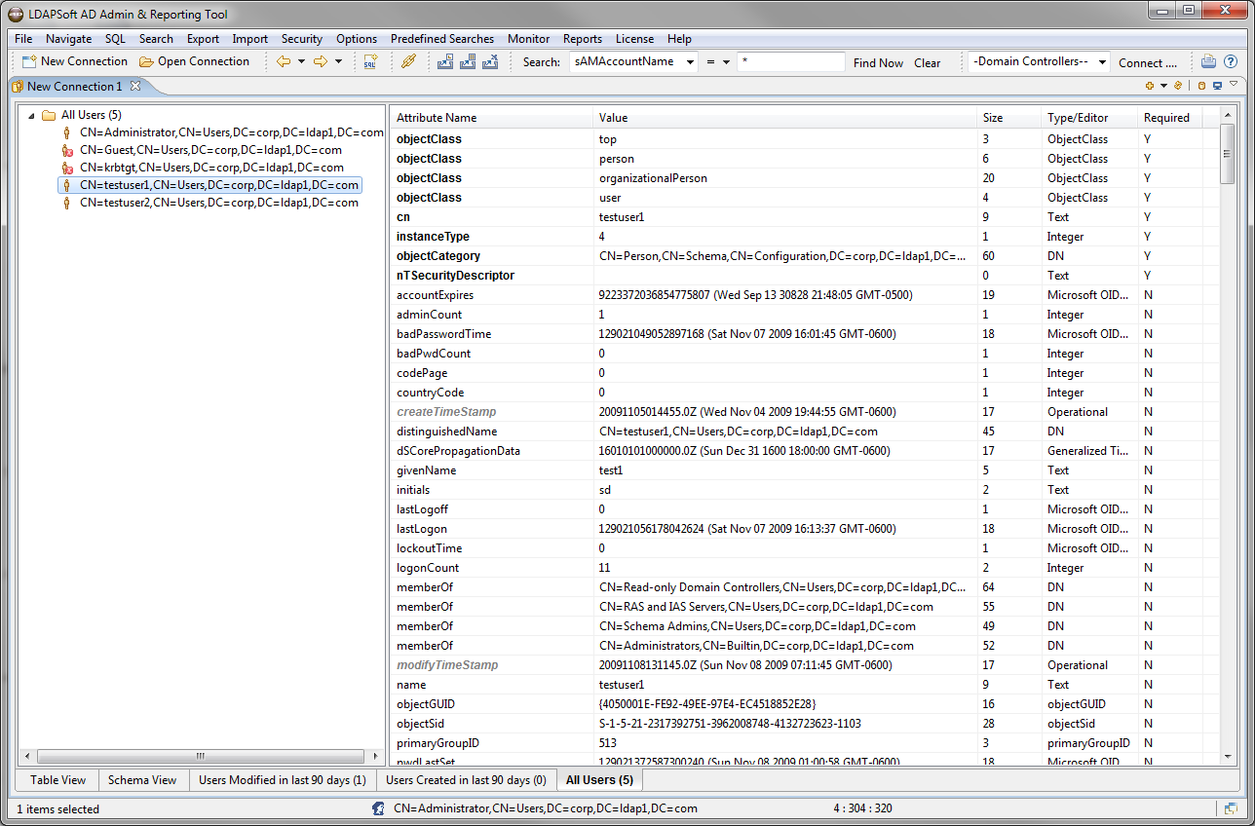Open the Navigate menu
1255x826 pixels.
click(x=68, y=39)
